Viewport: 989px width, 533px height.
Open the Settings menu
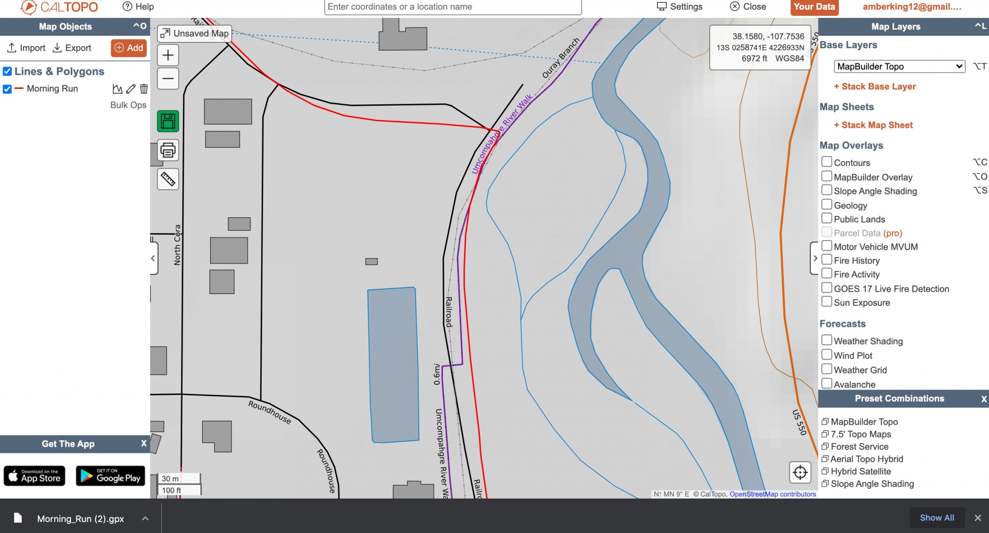679,7
